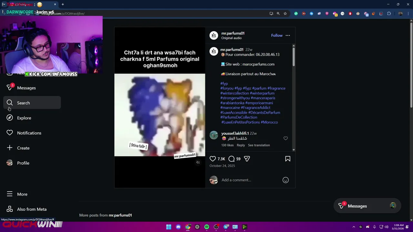Viewport: 413px width, 232px height.
Task: Expand Also from Meta menu
Action: tap(32, 209)
